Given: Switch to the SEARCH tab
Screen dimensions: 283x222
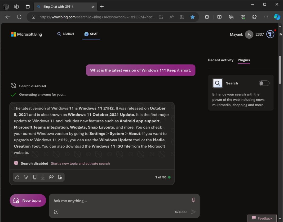Looking at the screenshot, I should pos(65,34).
